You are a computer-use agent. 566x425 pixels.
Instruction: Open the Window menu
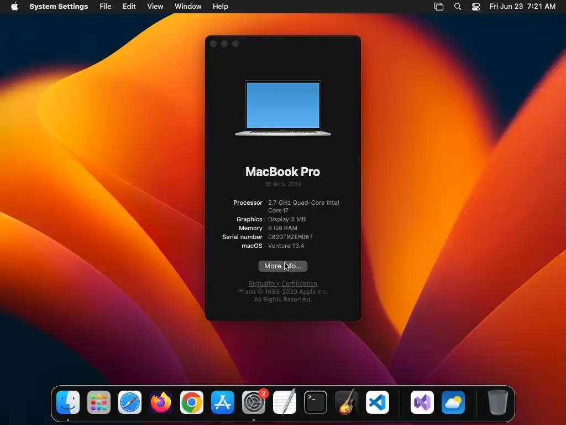pos(188,7)
